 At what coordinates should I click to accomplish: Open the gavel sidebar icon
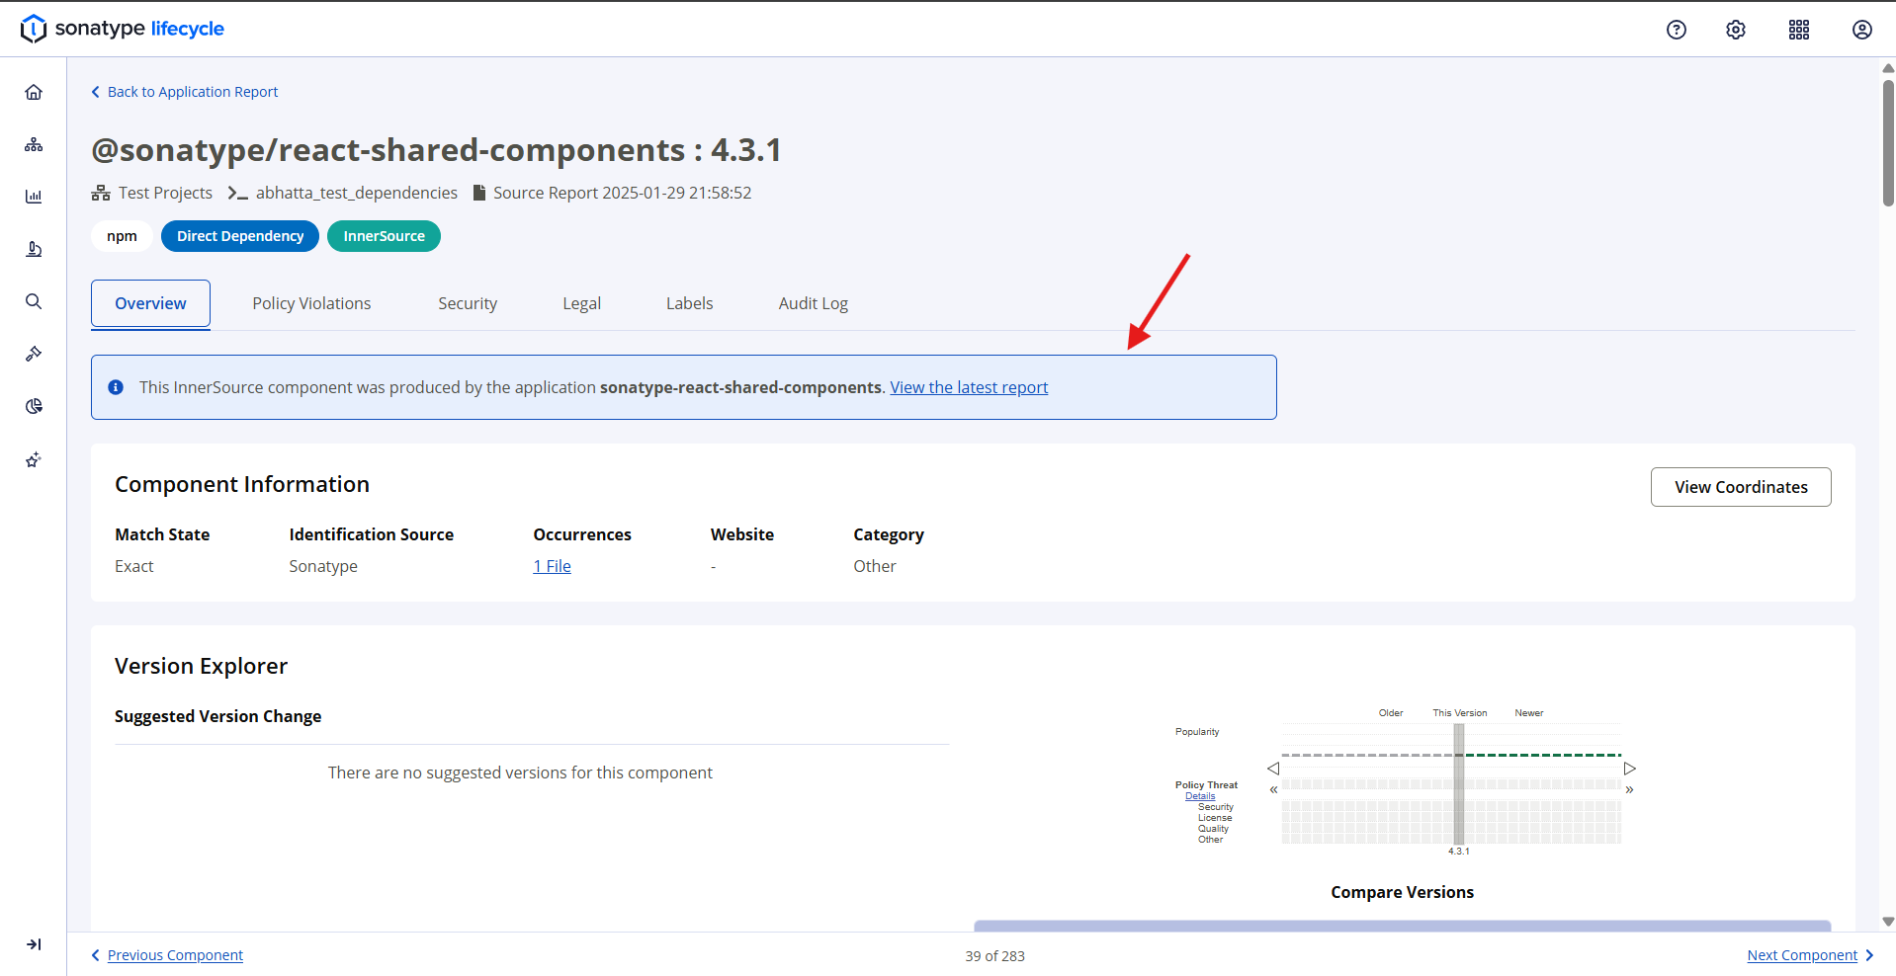[x=34, y=354]
